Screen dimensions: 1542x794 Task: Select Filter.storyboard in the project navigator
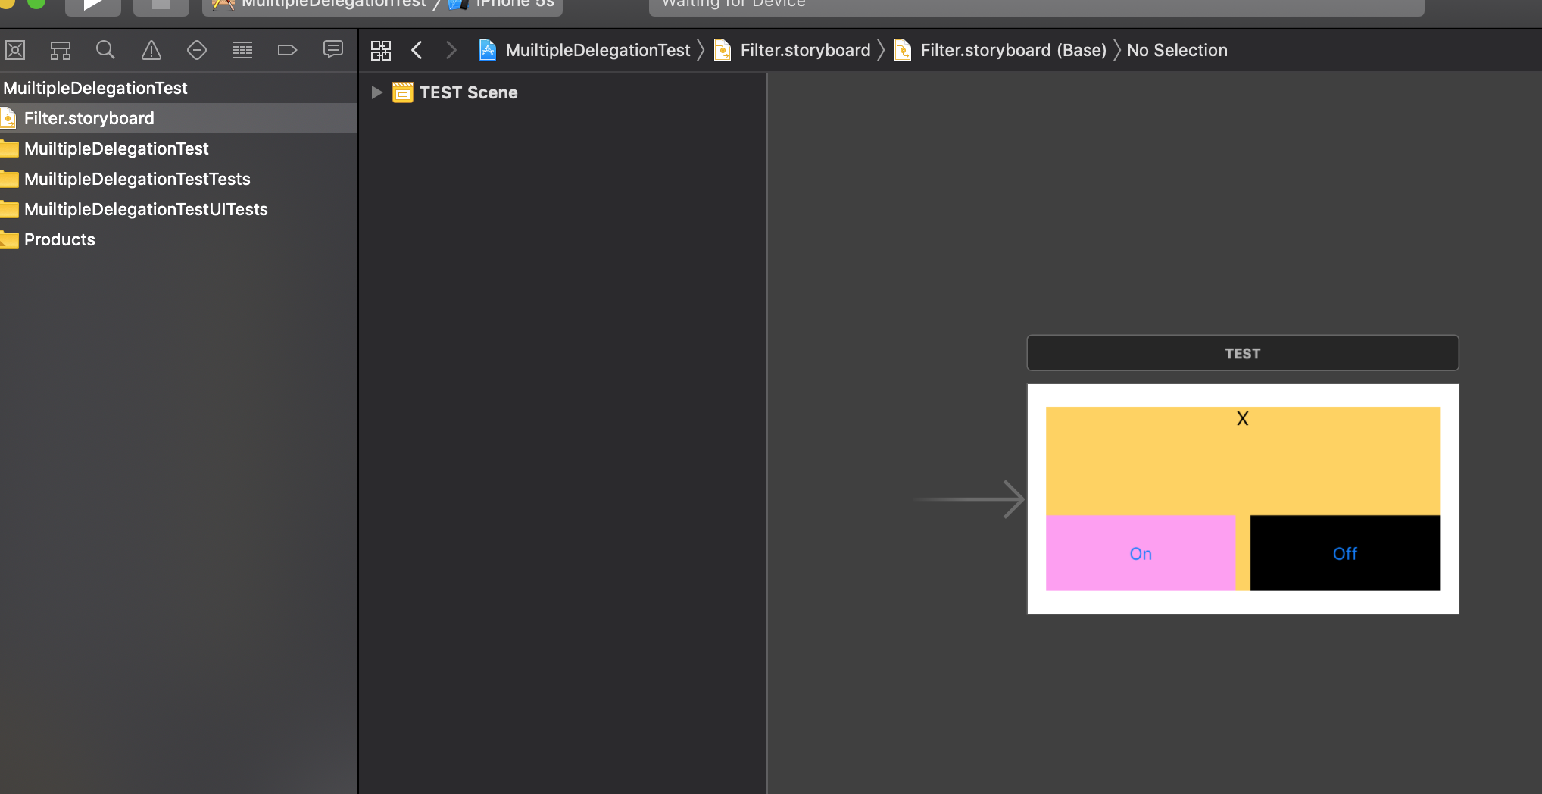pyautogui.click(x=89, y=117)
